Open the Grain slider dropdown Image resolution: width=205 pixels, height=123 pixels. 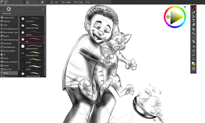tap(88, 2)
